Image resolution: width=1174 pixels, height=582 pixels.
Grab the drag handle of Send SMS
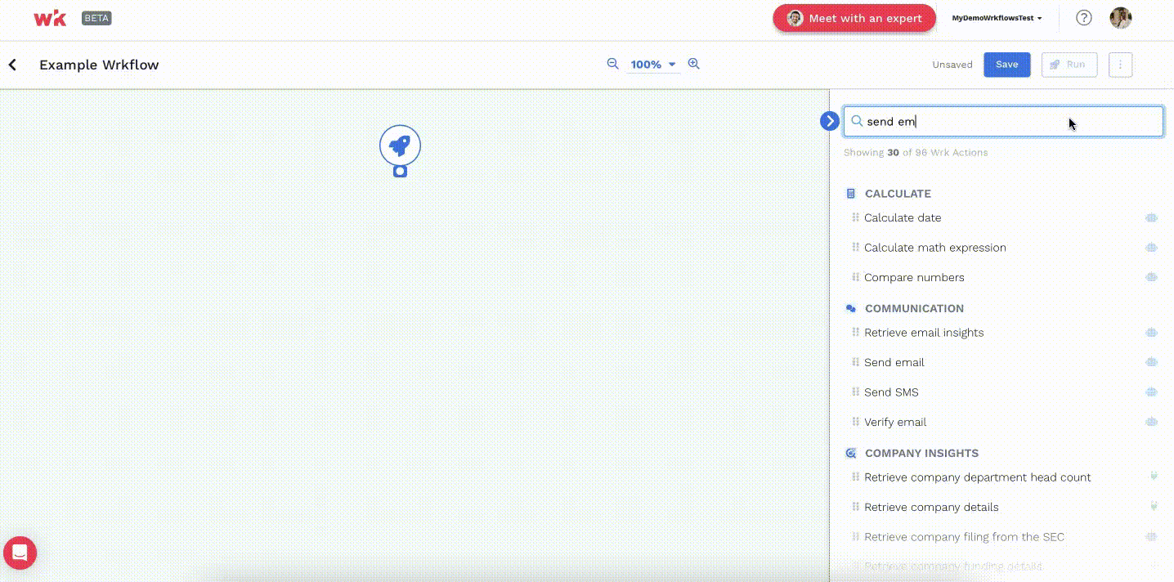(x=856, y=392)
